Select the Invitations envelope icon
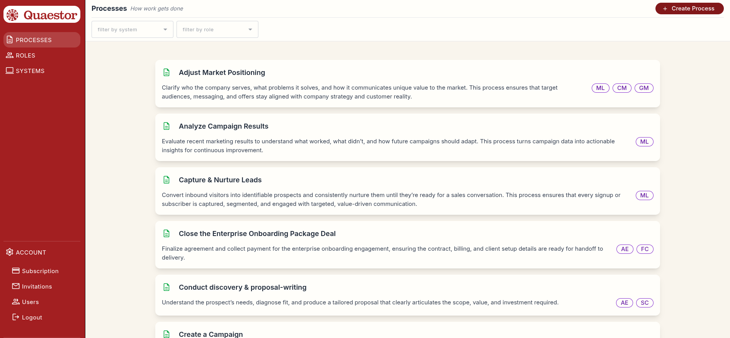Image resolution: width=730 pixels, height=338 pixels. (16, 286)
